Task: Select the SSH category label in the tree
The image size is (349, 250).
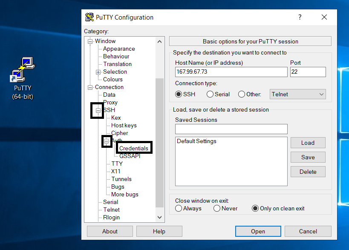Action: pyautogui.click(x=109, y=110)
